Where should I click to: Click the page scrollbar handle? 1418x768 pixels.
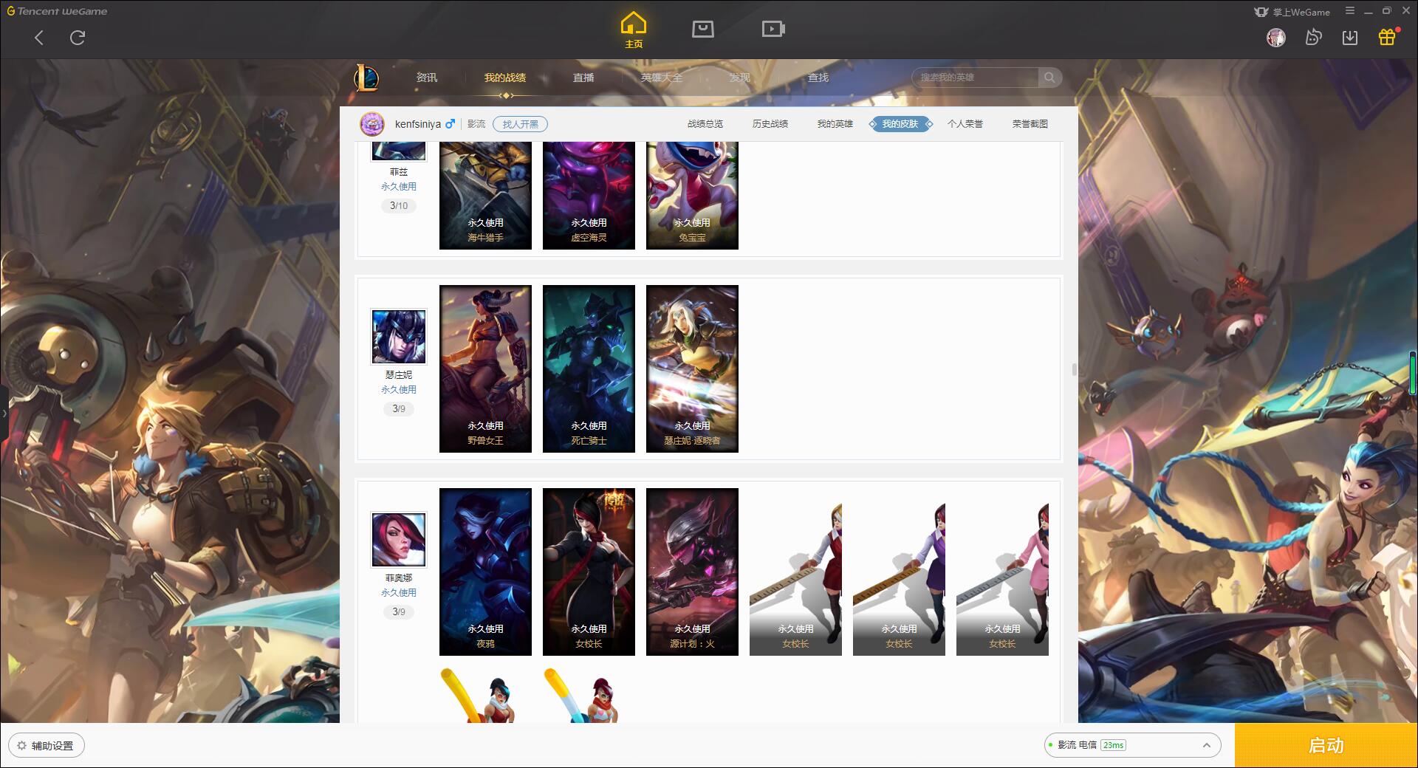point(1074,369)
